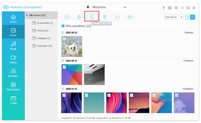Uncheck the lavender tree wallpaper checkbox
The image size is (201, 123).
point(177,95)
